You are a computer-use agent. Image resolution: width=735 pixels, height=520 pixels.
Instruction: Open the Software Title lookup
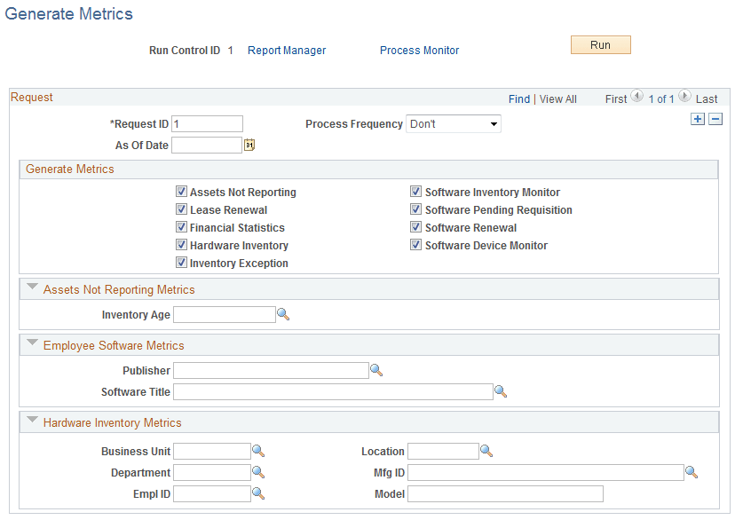point(501,391)
